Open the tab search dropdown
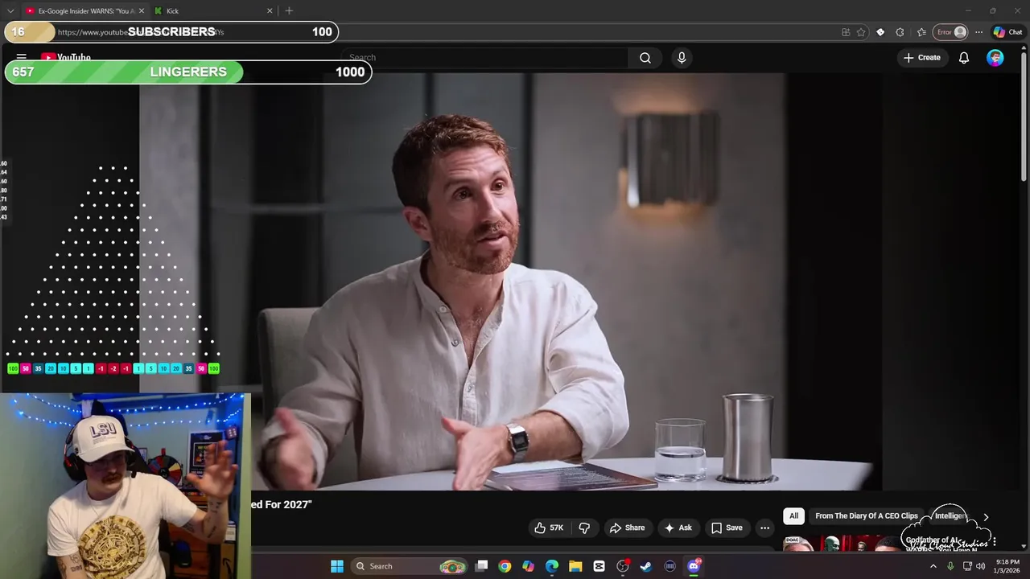Image resolution: width=1030 pixels, height=579 pixels. point(10,10)
